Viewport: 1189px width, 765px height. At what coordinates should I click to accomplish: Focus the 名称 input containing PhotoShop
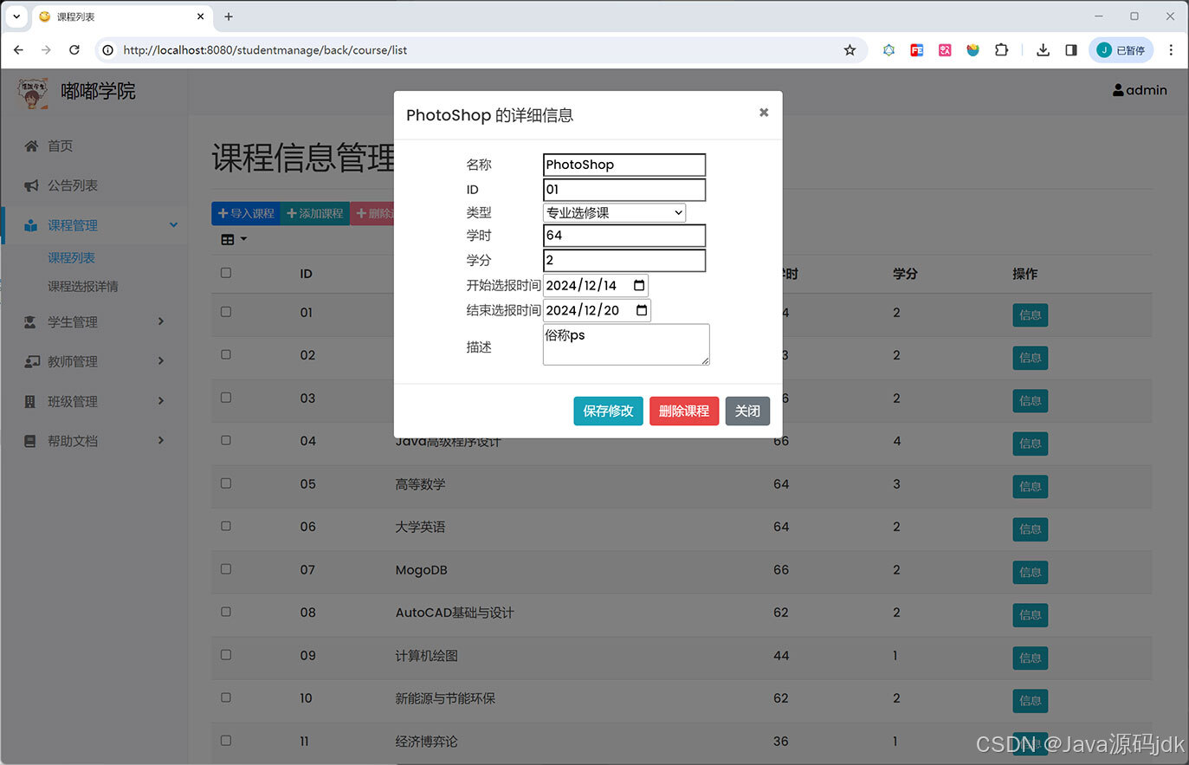pyautogui.click(x=624, y=165)
